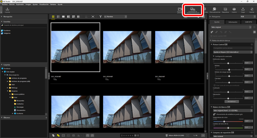Collapse the Configuración avanzada section
The image size is (257, 138).
[214, 56]
